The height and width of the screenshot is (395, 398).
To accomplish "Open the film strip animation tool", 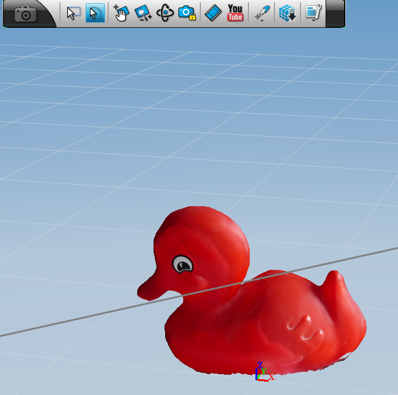I will (x=213, y=13).
